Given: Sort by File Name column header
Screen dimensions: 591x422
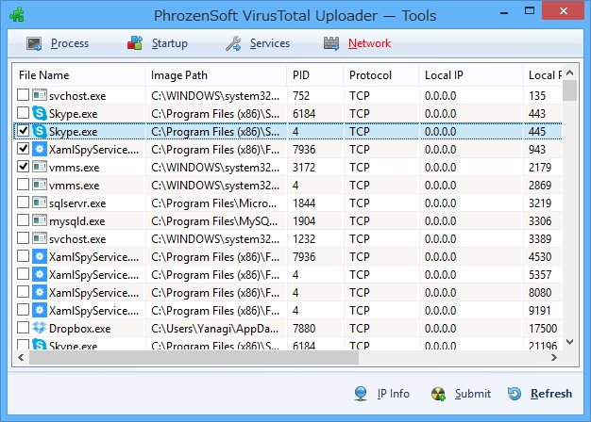Looking at the screenshot, I should coord(79,75).
